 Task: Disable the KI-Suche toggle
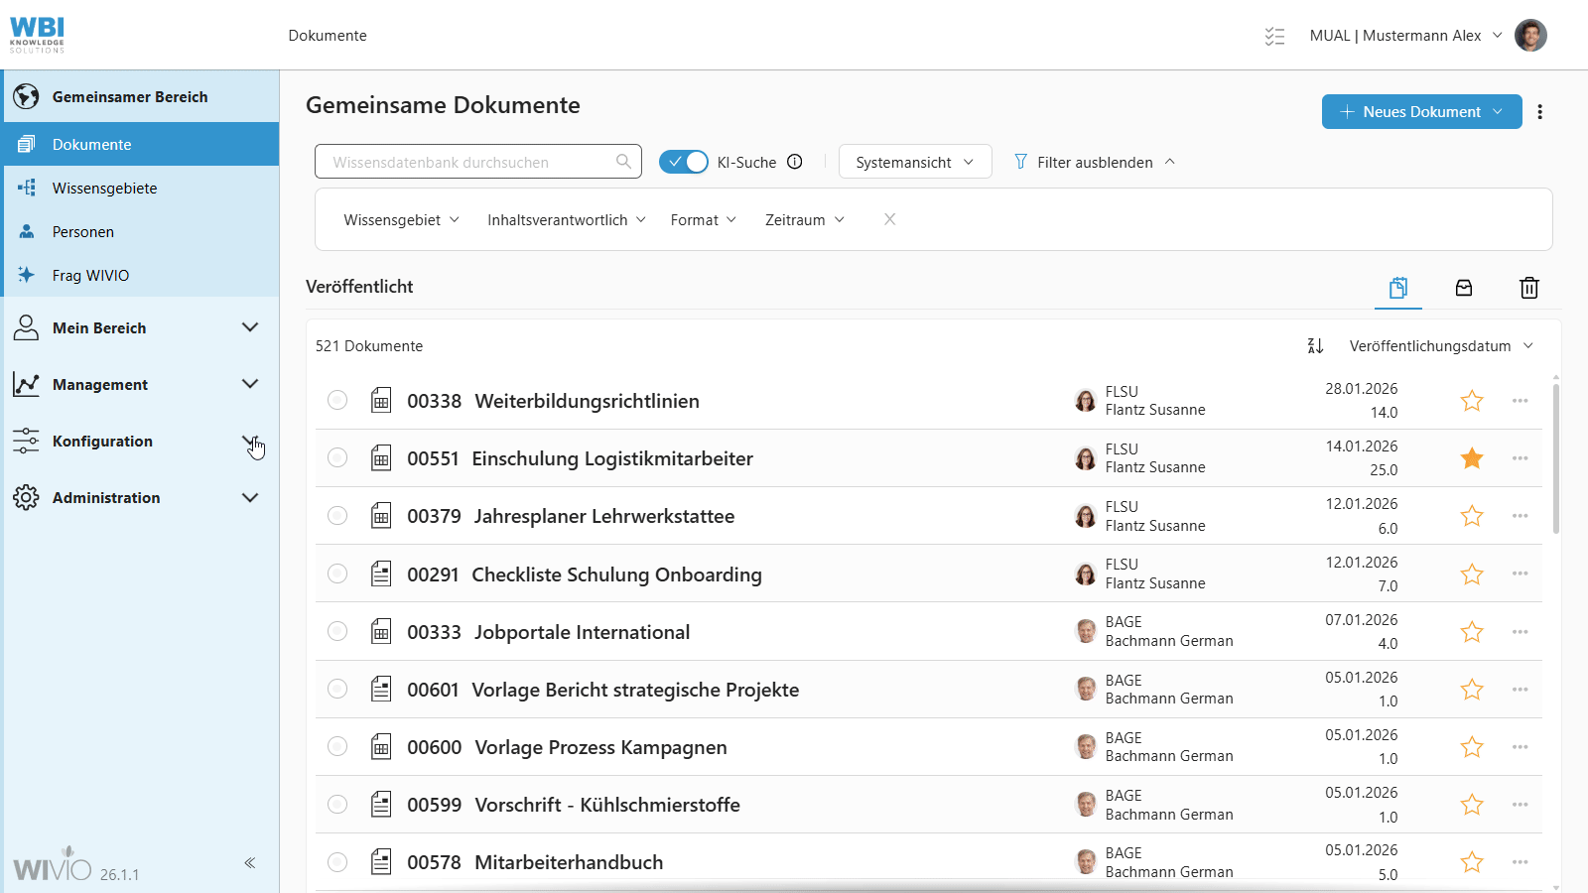click(x=684, y=161)
